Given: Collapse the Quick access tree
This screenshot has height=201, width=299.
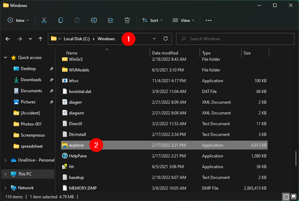Looking at the screenshot, I should coord(6,58).
